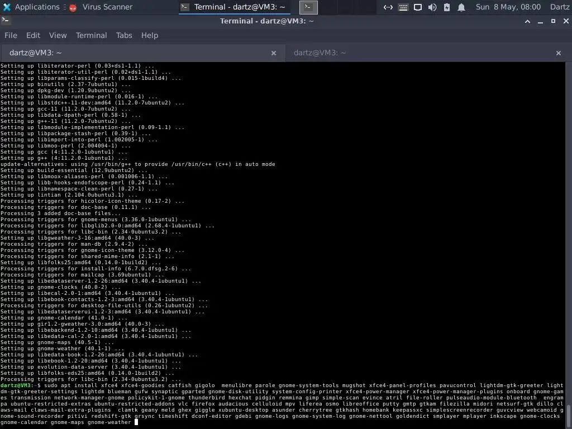
Task: Open the Tabs menu
Action: 124,35
